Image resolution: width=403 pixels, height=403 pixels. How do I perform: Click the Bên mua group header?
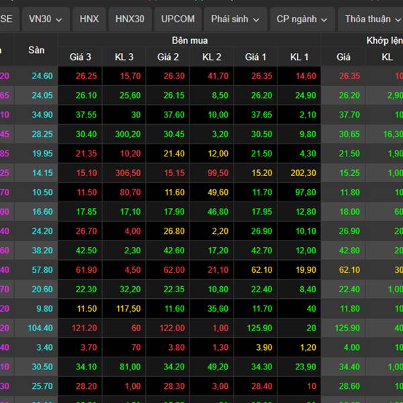(x=189, y=40)
